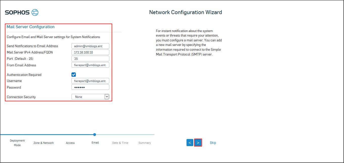The width and height of the screenshot is (344, 163).
Task: Click the Mail Server IPv4 Address field
Action: pos(90,52)
